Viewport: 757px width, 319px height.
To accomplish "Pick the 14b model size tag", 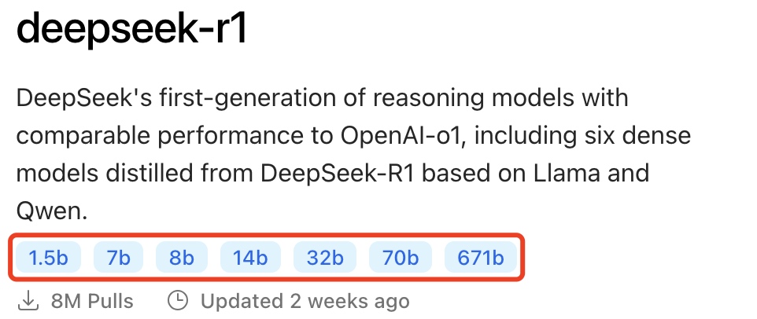I will pyautogui.click(x=250, y=257).
